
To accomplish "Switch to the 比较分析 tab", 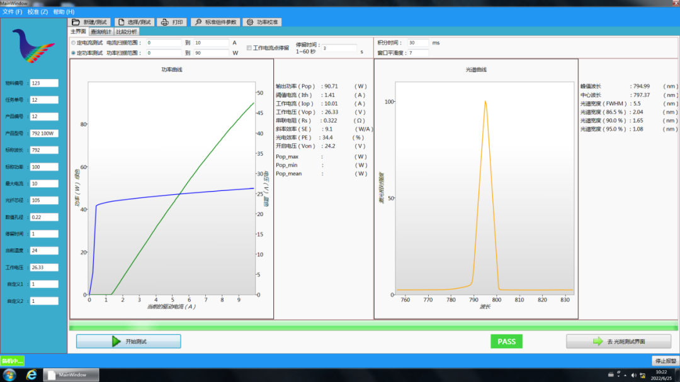I will [126, 31].
